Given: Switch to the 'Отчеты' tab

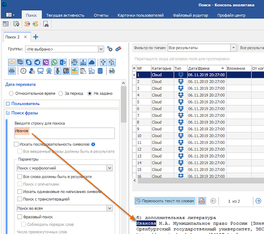Looking at the screenshot, I should click(x=101, y=15).
